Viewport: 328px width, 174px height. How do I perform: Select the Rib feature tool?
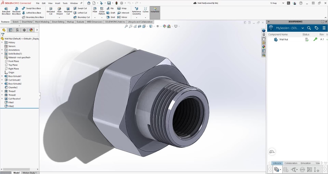pos(110,8)
